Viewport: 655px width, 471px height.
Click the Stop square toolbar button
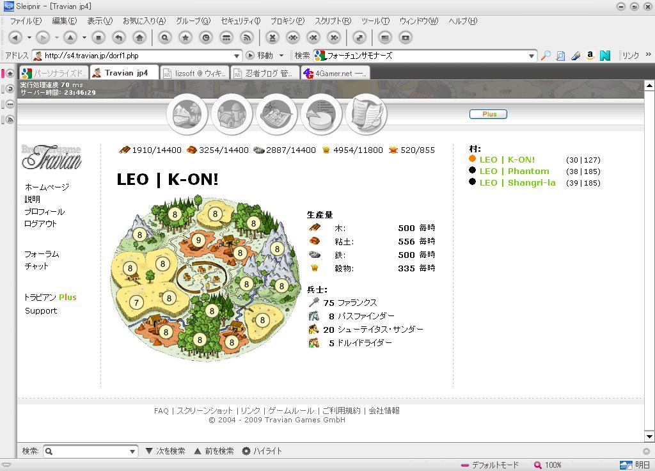(x=99, y=38)
